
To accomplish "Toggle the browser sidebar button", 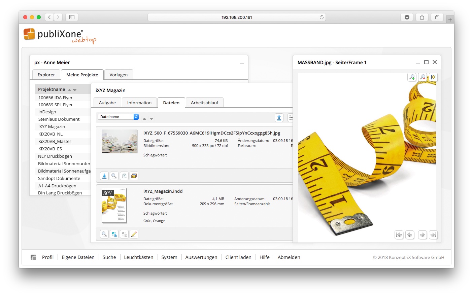I will tap(72, 17).
